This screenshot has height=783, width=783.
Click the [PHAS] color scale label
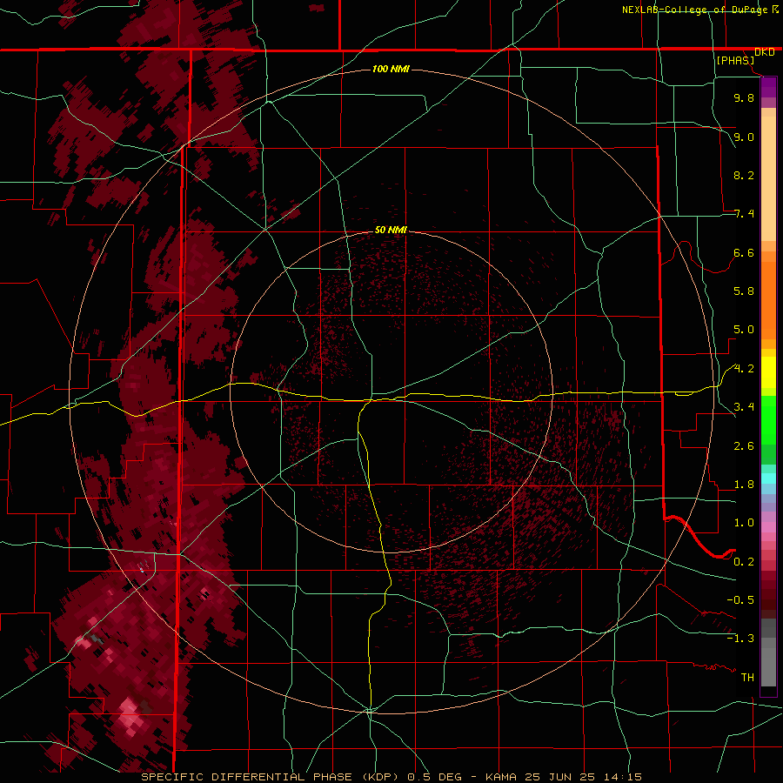click(x=735, y=60)
